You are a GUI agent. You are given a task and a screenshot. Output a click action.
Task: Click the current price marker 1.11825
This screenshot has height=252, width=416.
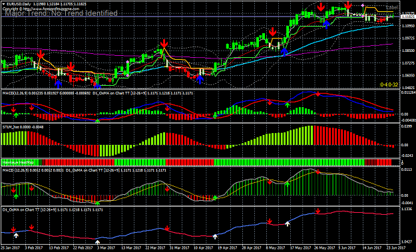408,17
